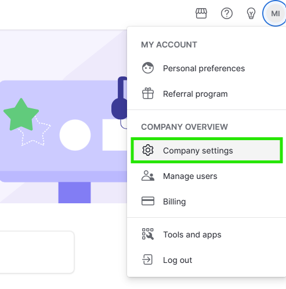Image resolution: width=286 pixels, height=289 pixels.
Task: Open Personal preferences
Action: [207, 68]
